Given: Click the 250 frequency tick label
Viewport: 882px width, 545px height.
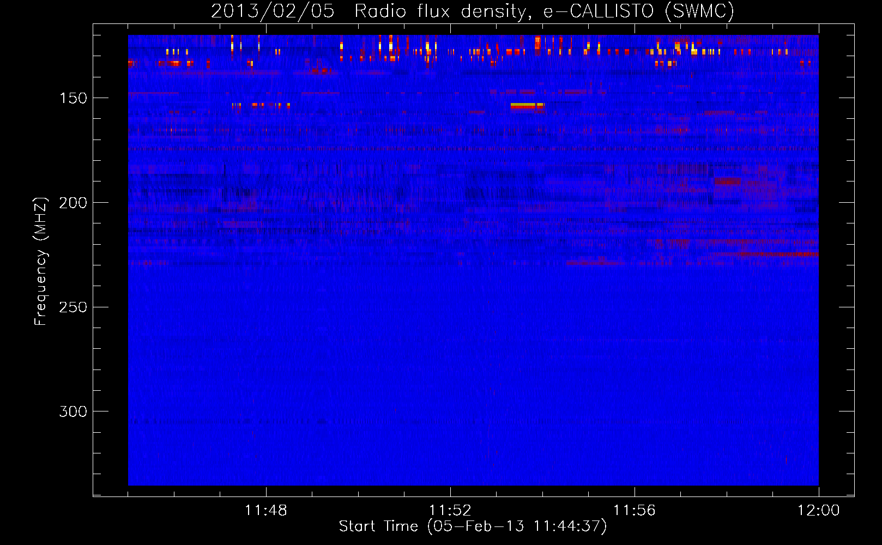Looking at the screenshot, I should pyautogui.click(x=73, y=307).
